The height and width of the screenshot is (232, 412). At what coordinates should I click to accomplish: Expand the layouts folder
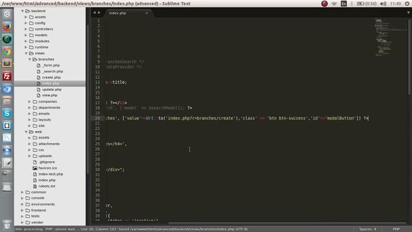pos(30,120)
